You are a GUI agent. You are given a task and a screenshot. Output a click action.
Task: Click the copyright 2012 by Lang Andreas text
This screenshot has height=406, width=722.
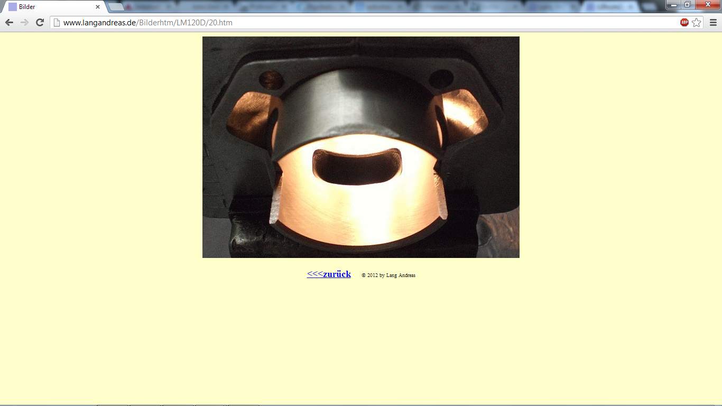[x=388, y=275]
